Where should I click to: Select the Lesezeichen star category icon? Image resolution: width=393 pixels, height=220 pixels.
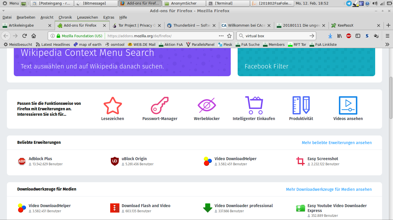point(113,105)
